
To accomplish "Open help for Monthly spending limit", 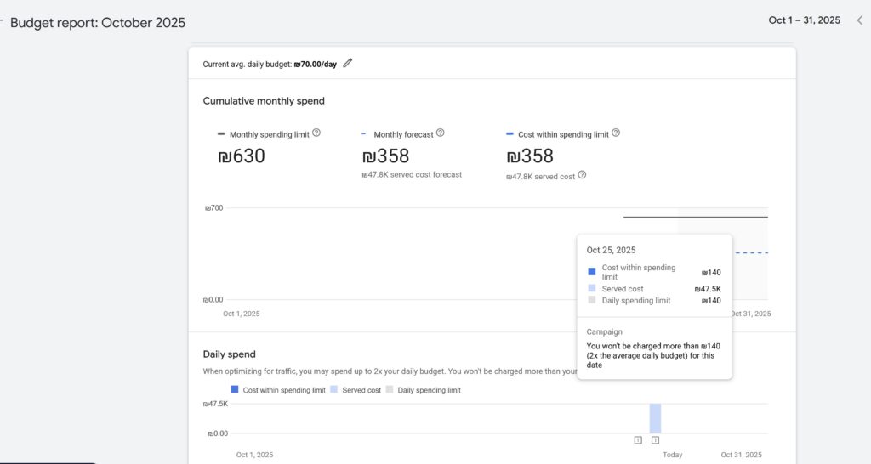I will click(316, 133).
